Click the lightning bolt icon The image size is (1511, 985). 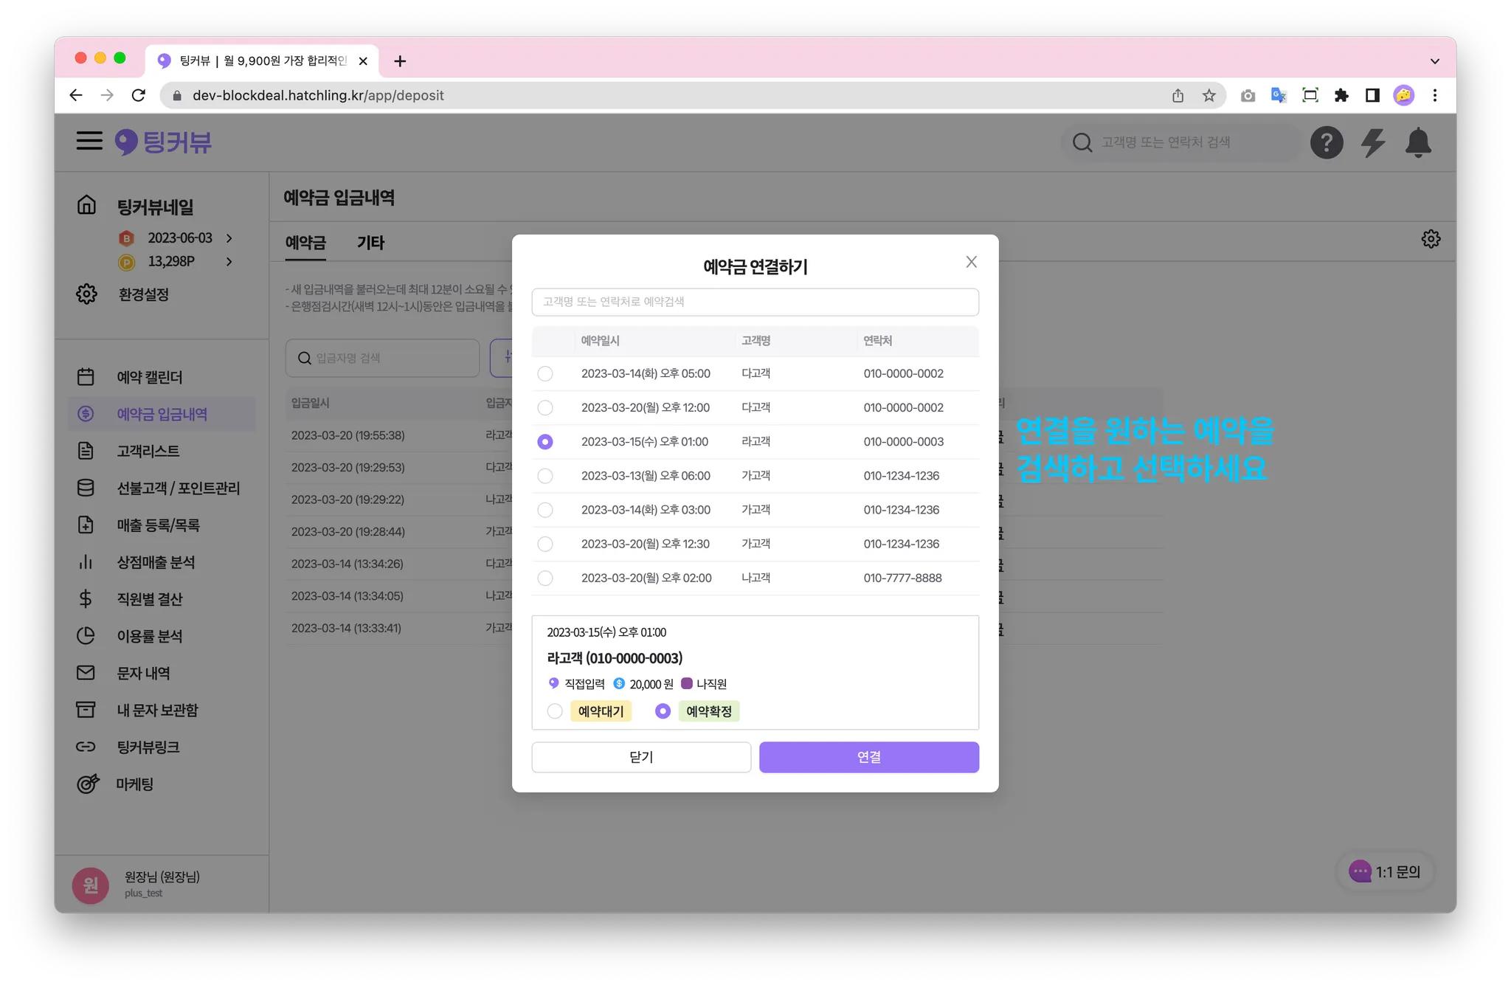pos(1372,142)
